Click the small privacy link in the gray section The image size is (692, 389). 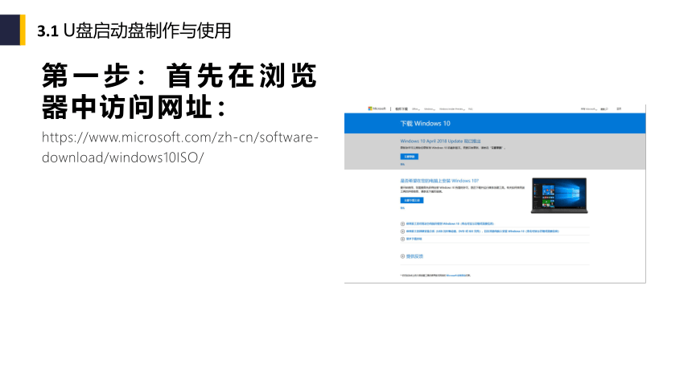click(x=402, y=164)
